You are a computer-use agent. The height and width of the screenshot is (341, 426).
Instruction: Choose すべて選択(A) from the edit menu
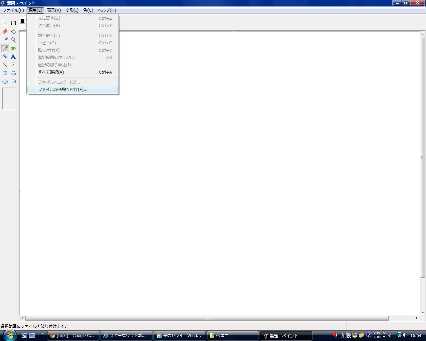point(73,72)
